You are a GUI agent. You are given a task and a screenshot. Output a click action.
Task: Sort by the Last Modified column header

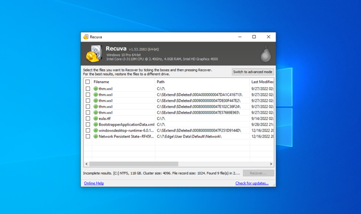coord(262,82)
